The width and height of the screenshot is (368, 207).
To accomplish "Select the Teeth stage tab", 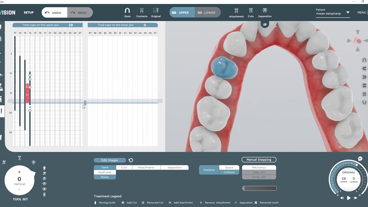I will pos(105,167).
